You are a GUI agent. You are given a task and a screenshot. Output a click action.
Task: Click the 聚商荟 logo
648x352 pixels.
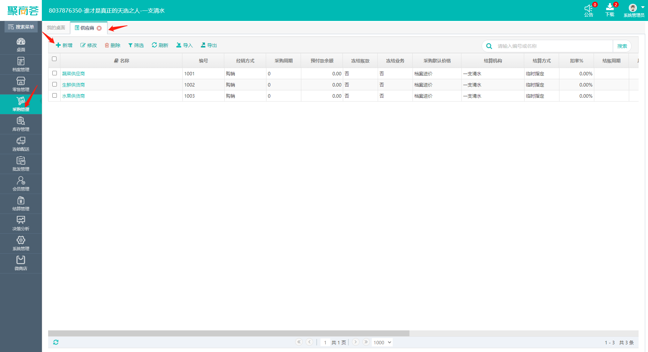tap(23, 11)
